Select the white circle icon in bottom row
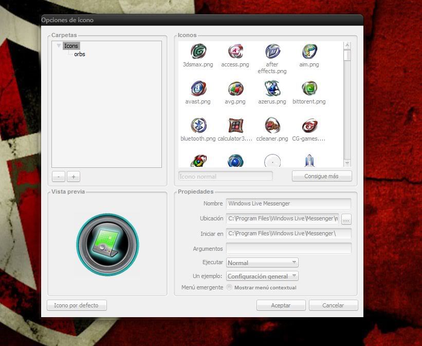The width and height of the screenshot is (422, 346). click(x=272, y=161)
